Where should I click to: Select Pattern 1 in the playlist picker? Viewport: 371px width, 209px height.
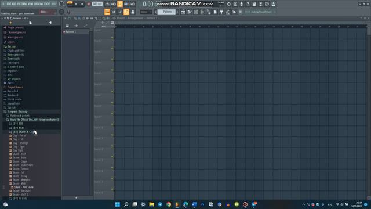point(76,31)
